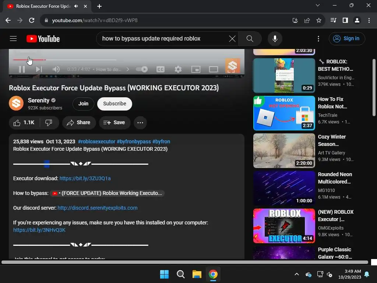This screenshot has height=283, width=377.
Task: Mute tab via speaker icon
Action: pyautogui.click(x=76, y=6)
